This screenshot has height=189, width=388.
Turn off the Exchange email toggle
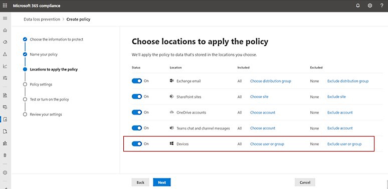[137, 81]
